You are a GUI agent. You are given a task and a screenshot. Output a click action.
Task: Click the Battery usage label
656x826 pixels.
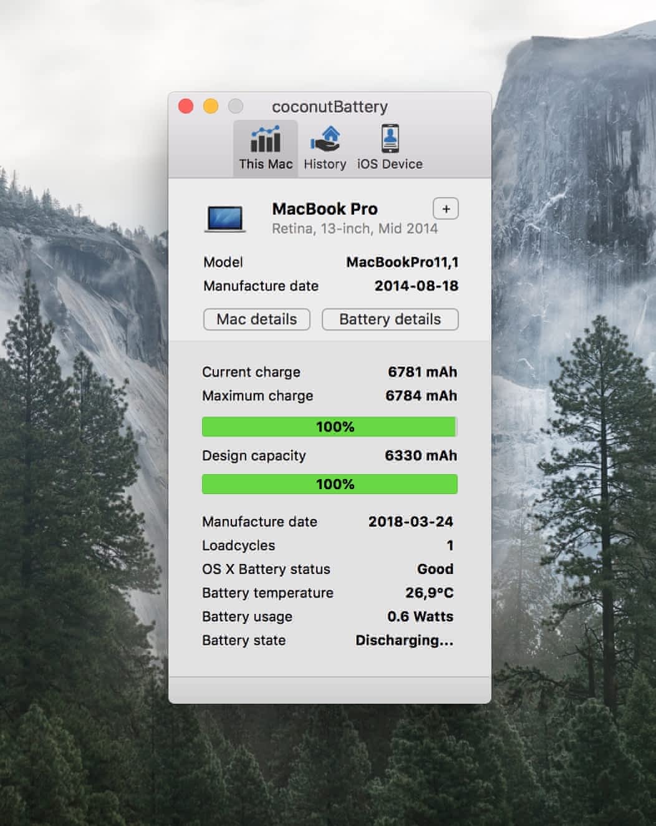247,616
